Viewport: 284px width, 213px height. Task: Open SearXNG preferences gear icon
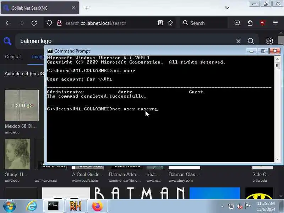click(x=270, y=41)
